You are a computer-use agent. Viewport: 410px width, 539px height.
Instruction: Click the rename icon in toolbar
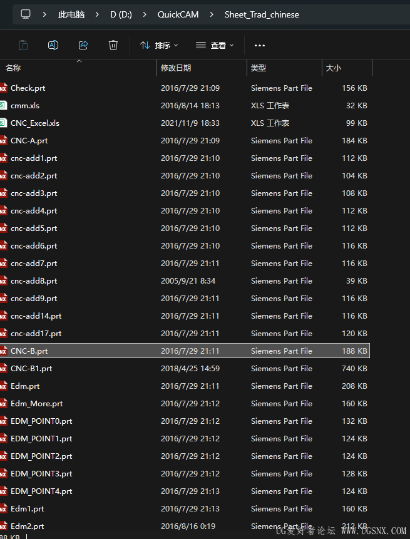point(53,45)
